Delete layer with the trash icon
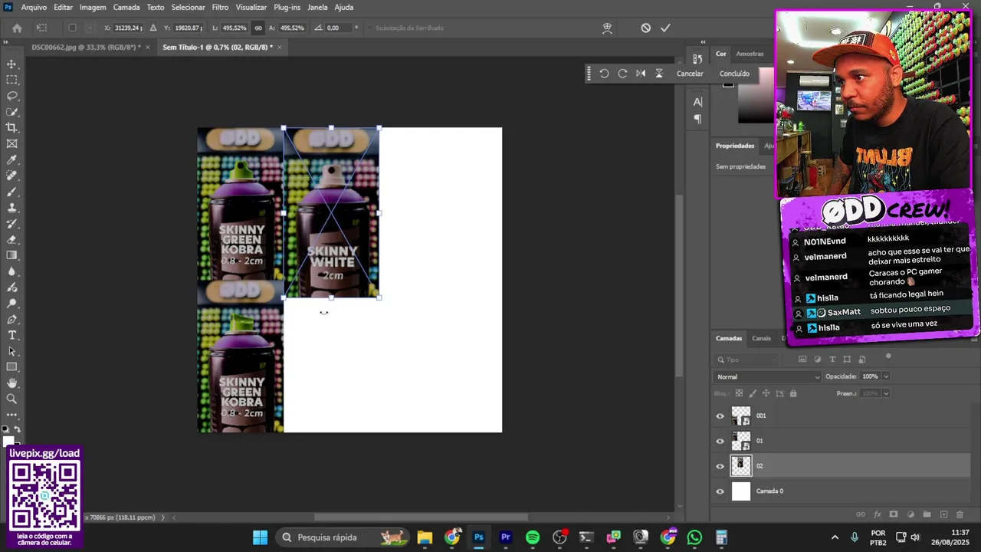This screenshot has width=981, height=552. coord(960,514)
